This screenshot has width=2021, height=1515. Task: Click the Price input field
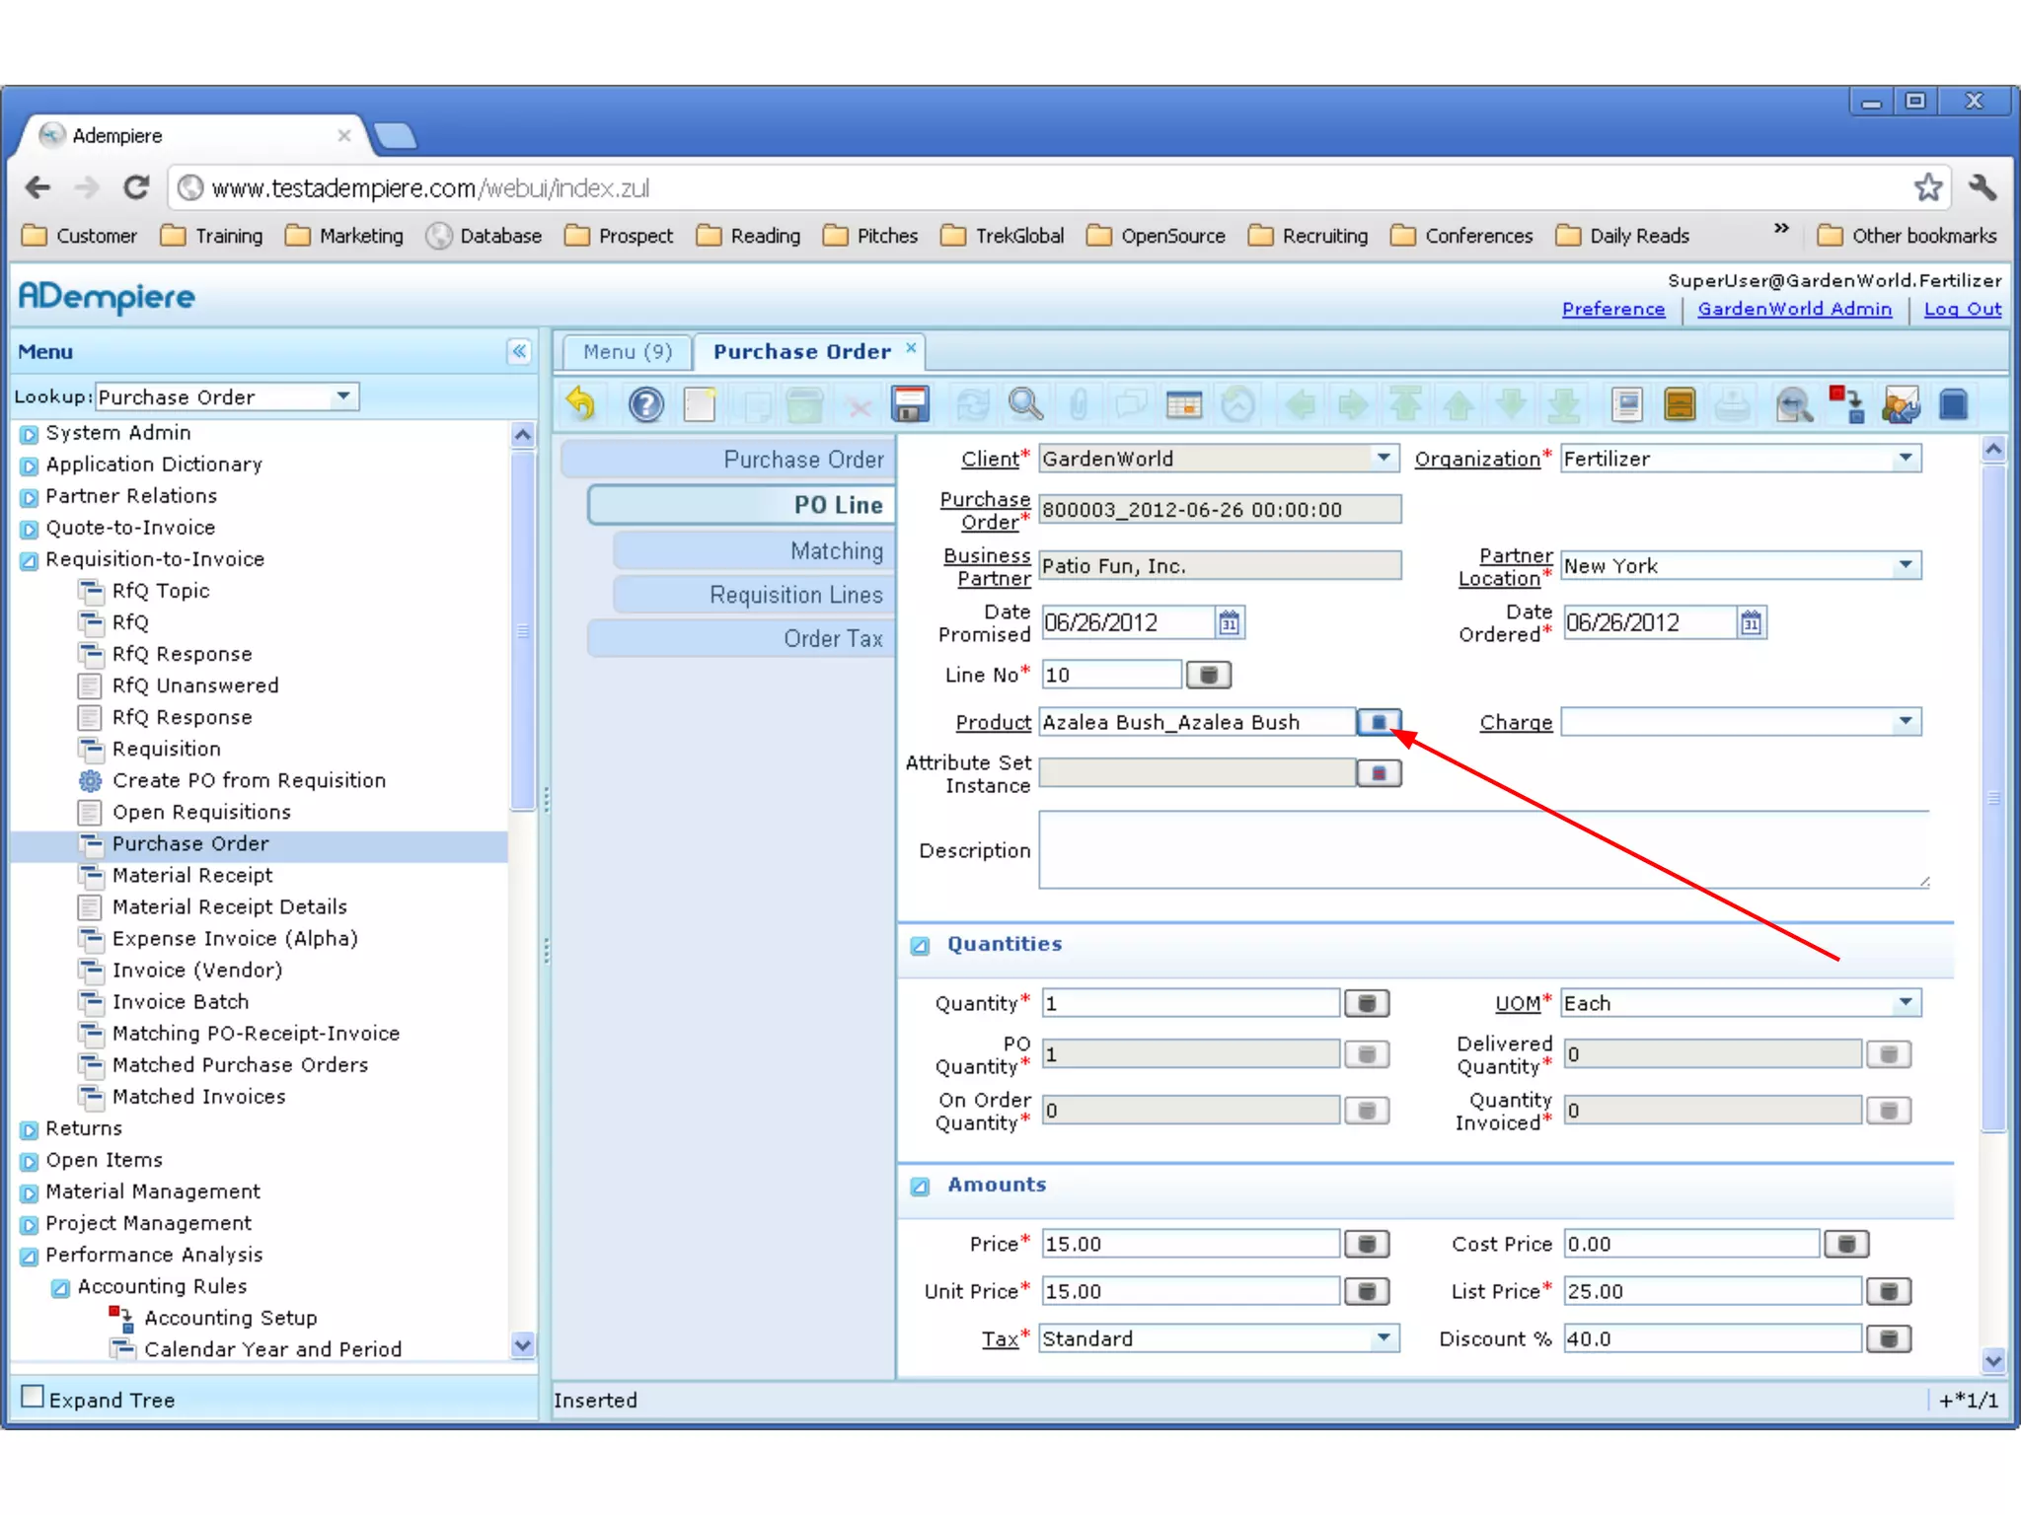1191,1244
